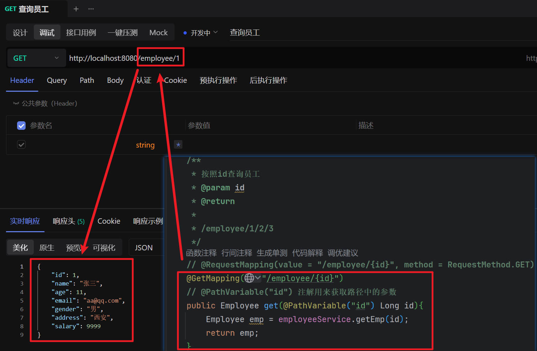This screenshot has height=351, width=537.
Task: Open the 后执行操作 tab
Action: (268, 80)
